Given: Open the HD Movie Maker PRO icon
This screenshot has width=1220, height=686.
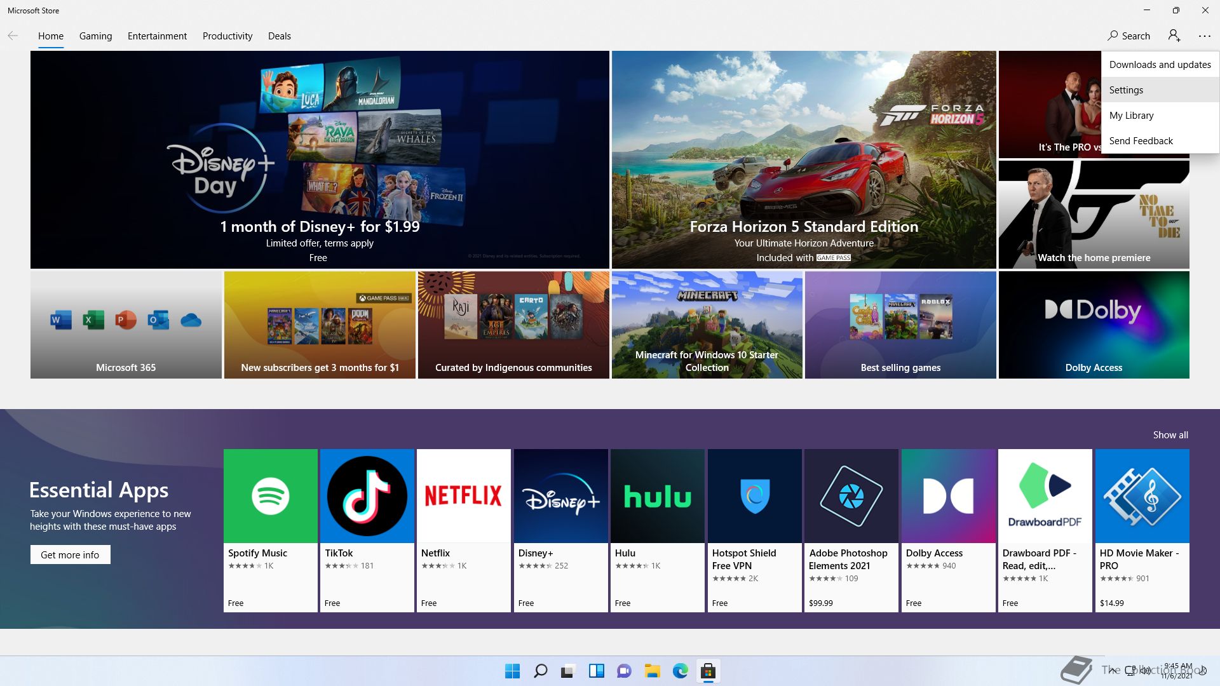Looking at the screenshot, I should point(1142,496).
